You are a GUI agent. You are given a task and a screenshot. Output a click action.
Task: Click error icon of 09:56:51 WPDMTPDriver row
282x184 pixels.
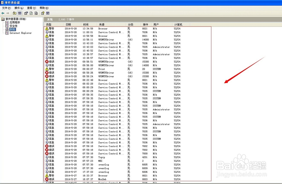[x=47, y=62]
